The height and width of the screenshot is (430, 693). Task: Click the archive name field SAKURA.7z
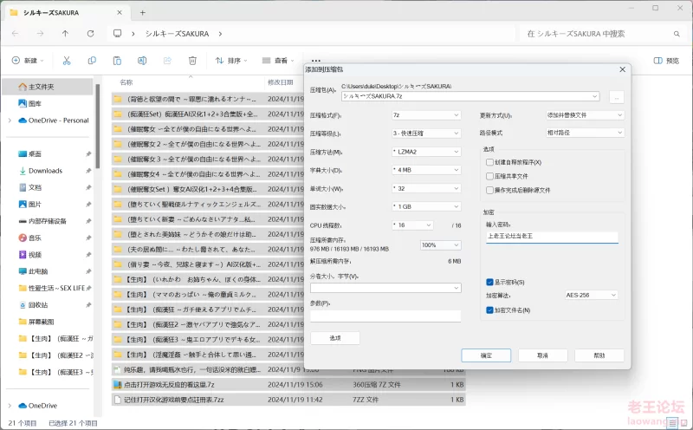click(470, 96)
